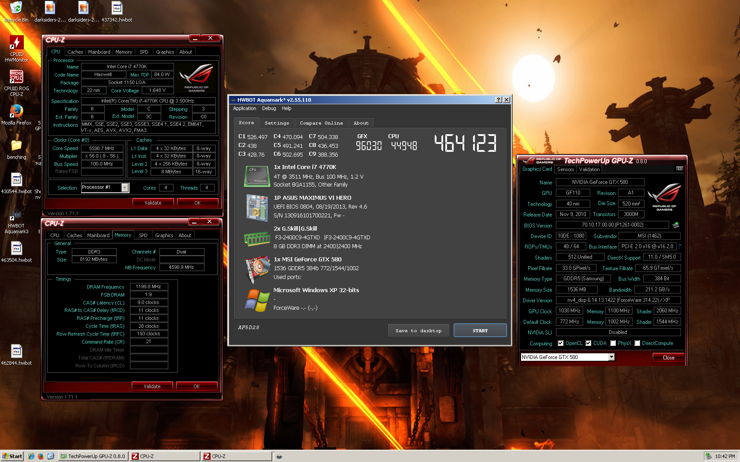Switch to TechPowerUp GPU-Z taskbar button
Image resolution: width=740 pixels, height=462 pixels.
93,456
